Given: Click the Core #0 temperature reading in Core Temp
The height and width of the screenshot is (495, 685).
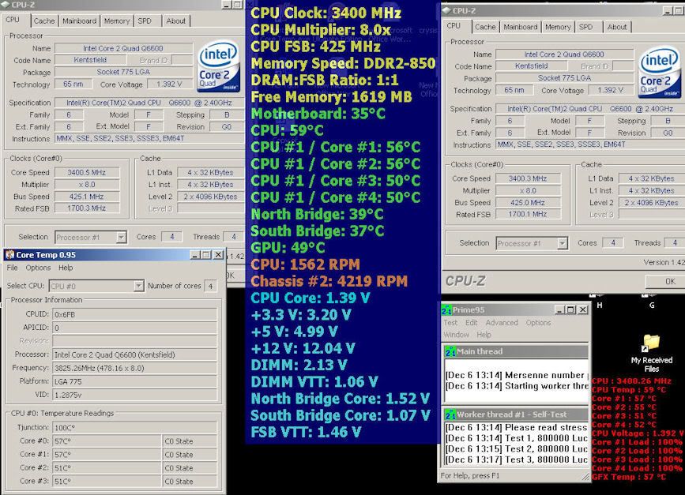Looking at the screenshot, I should (107, 441).
